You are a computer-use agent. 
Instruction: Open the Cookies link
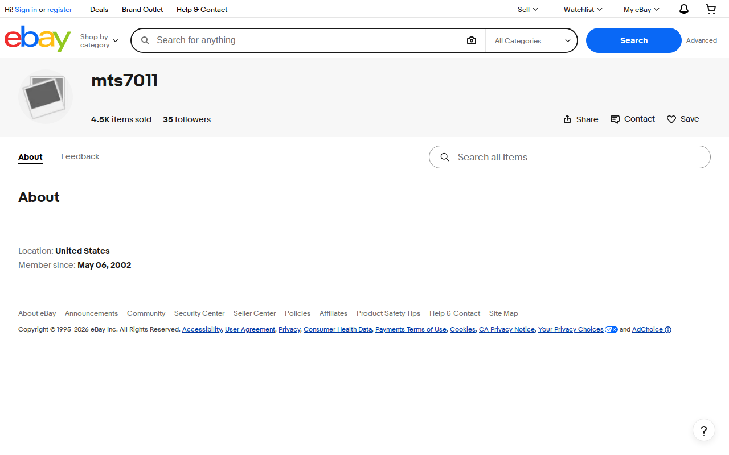462,329
